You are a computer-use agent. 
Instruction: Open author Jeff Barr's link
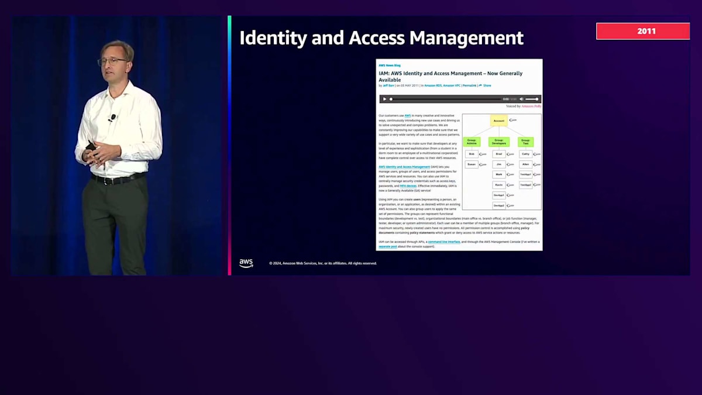[x=388, y=85]
